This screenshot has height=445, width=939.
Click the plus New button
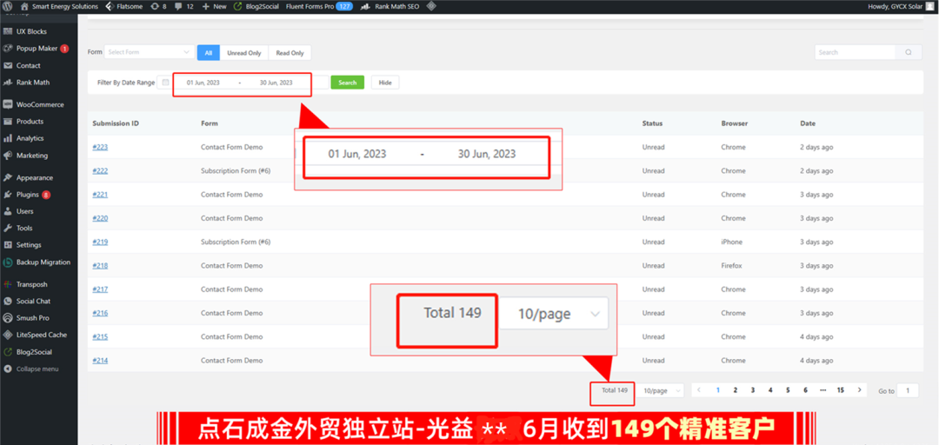[215, 6]
